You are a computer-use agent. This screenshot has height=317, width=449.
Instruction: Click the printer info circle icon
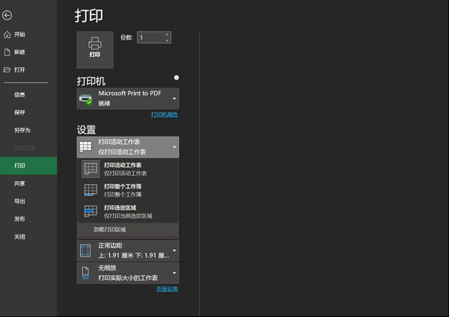point(177,78)
